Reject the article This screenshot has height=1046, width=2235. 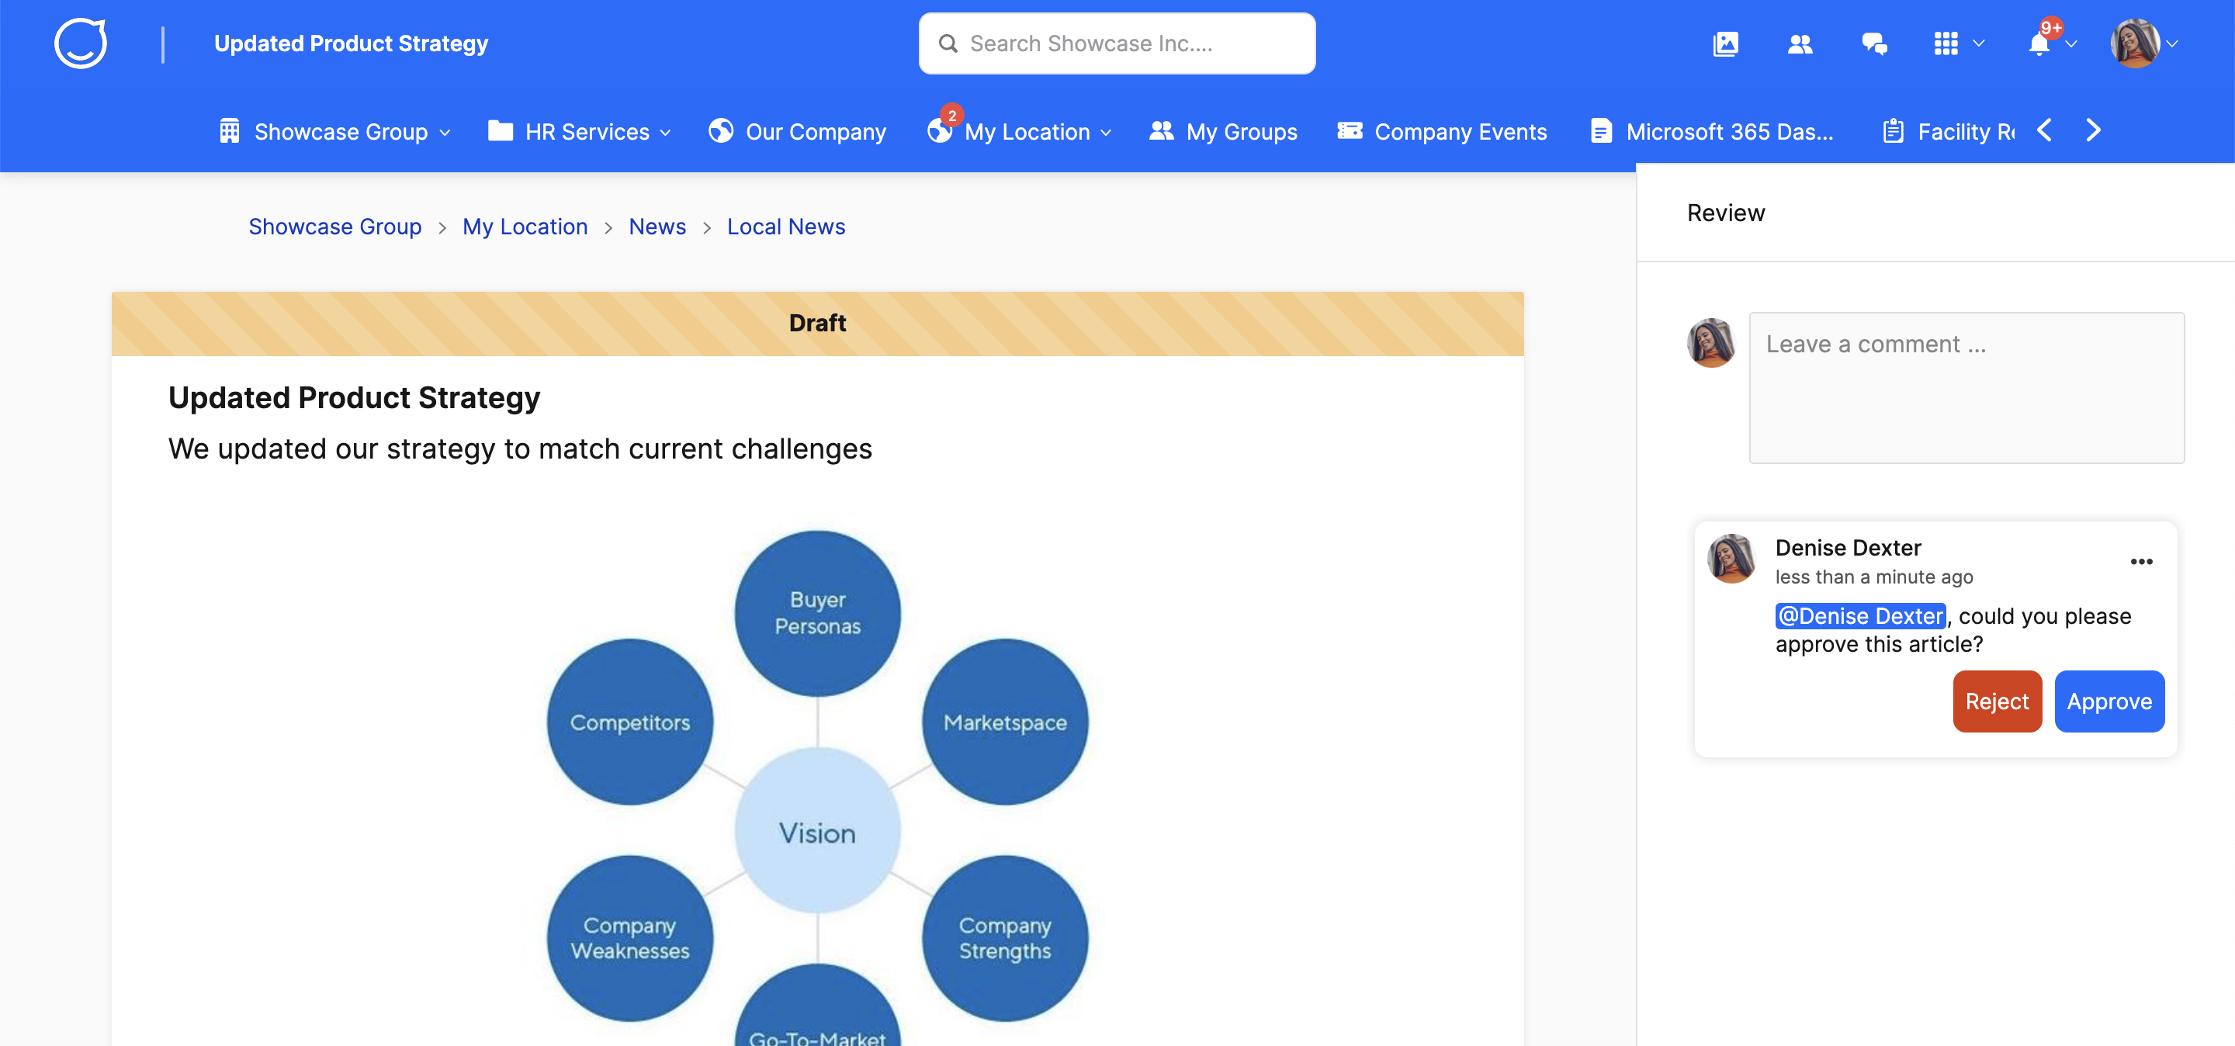click(x=1997, y=701)
